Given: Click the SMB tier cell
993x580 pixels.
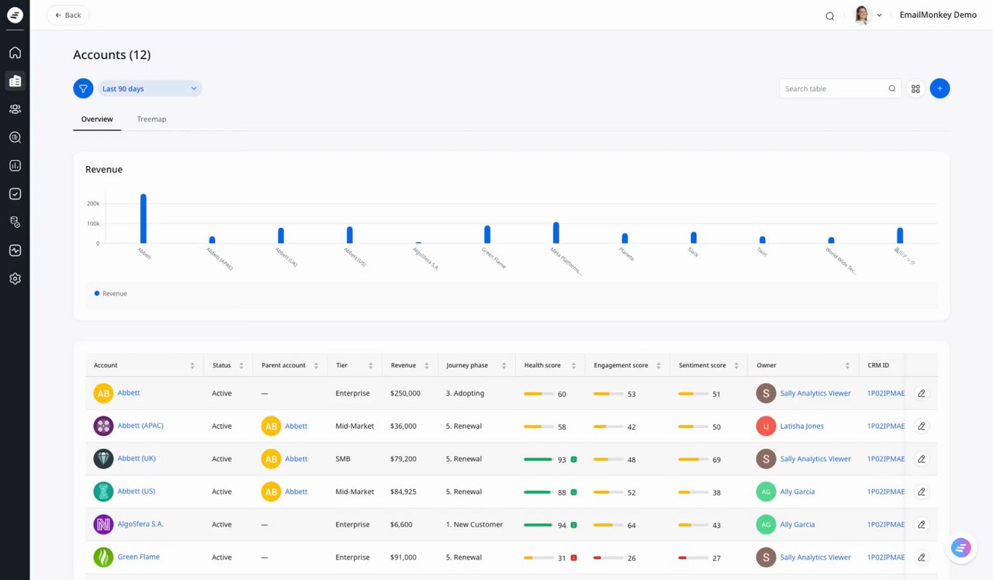Looking at the screenshot, I should 343,459.
